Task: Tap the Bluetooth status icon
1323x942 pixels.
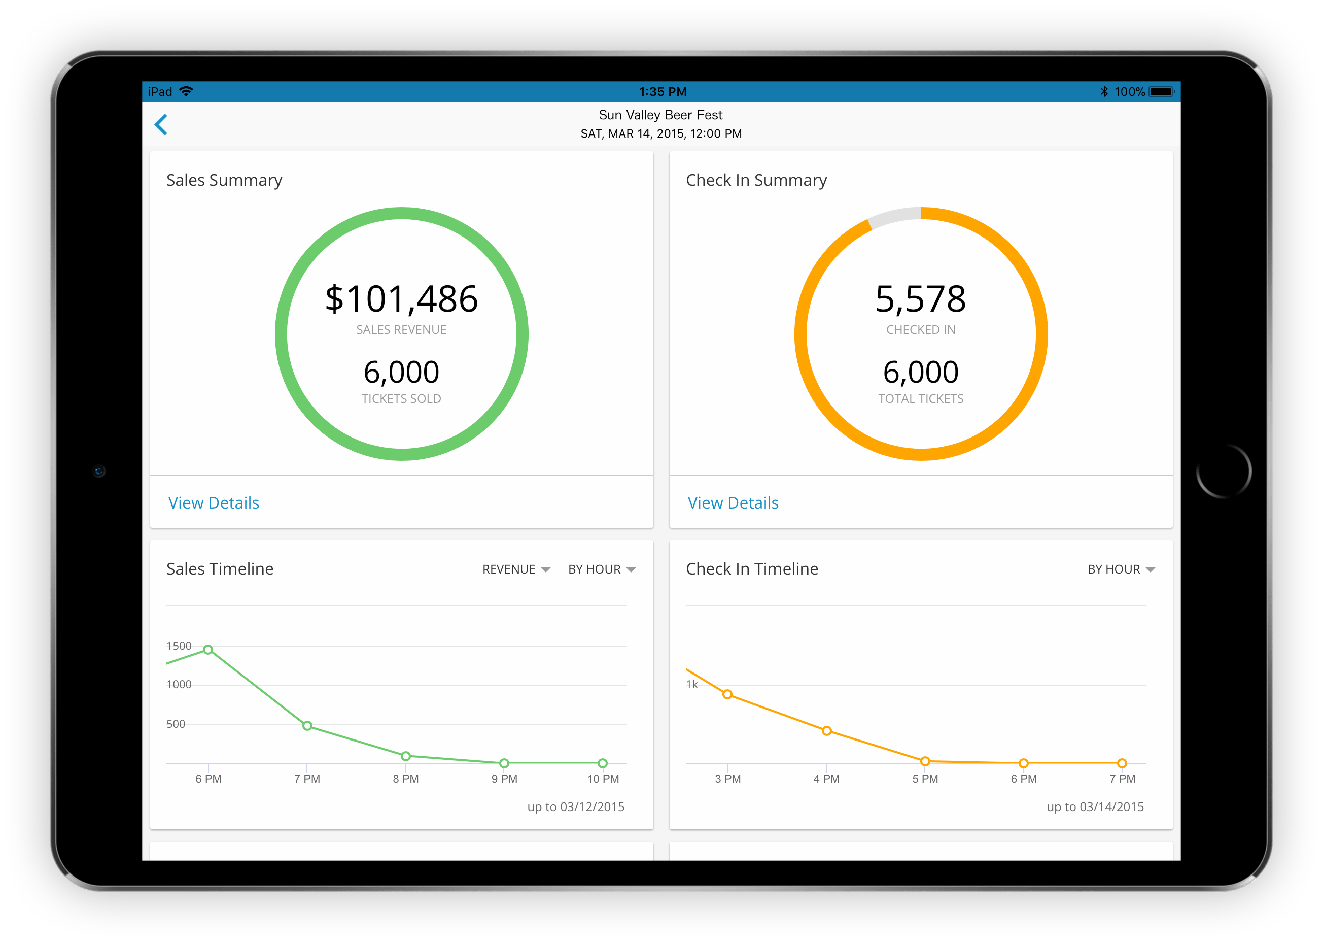Action: click(x=1104, y=92)
